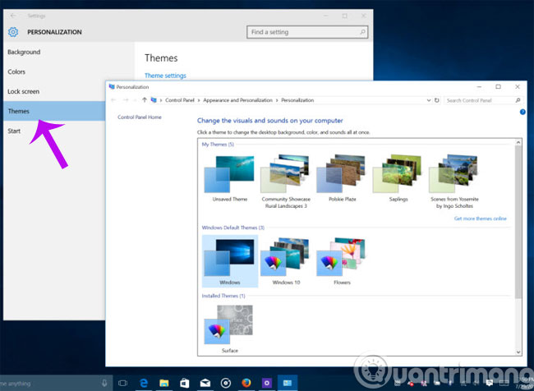This screenshot has width=534, height=391.
Task: Select Lock screen in Settings sidebar
Action: 25,91
